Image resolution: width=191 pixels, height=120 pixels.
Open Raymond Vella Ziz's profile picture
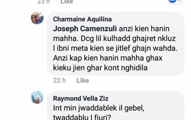37,97
